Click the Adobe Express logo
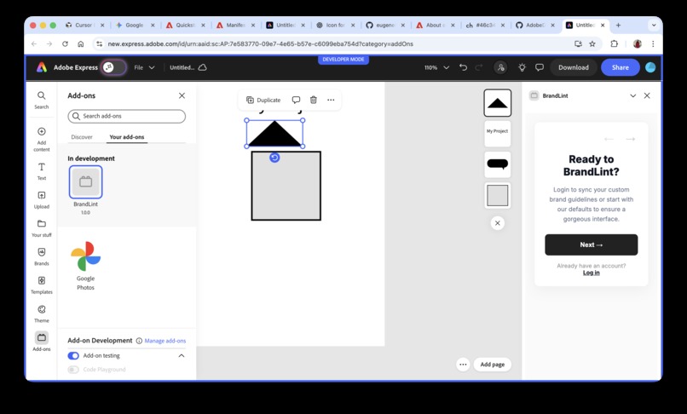This screenshot has height=414, width=687. tap(42, 67)
